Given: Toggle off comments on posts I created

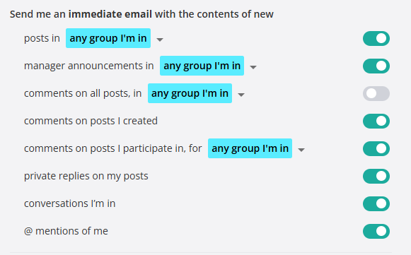Looking at the screenshot, I should coord(376,121).
